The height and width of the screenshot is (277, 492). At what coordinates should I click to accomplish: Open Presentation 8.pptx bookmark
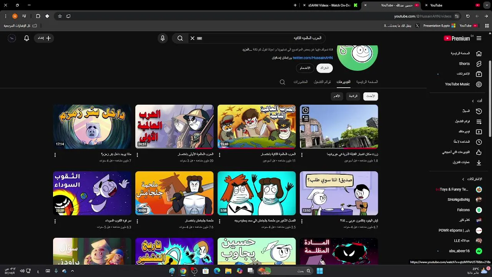click(439, 26)
